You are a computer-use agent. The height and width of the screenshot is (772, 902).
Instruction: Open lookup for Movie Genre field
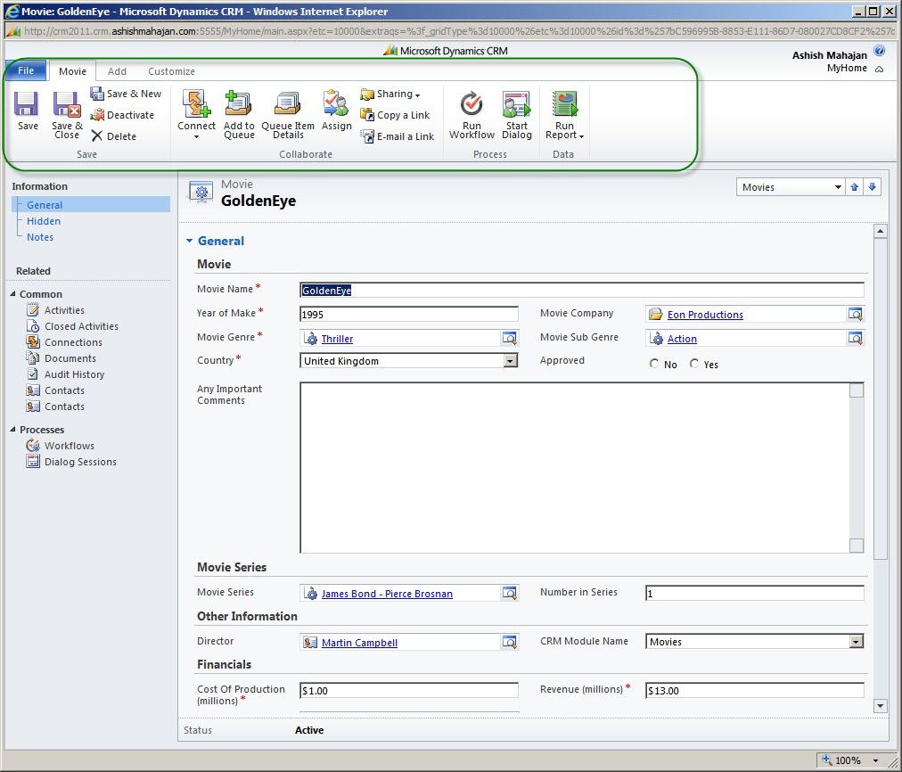[x=510, y=338]
